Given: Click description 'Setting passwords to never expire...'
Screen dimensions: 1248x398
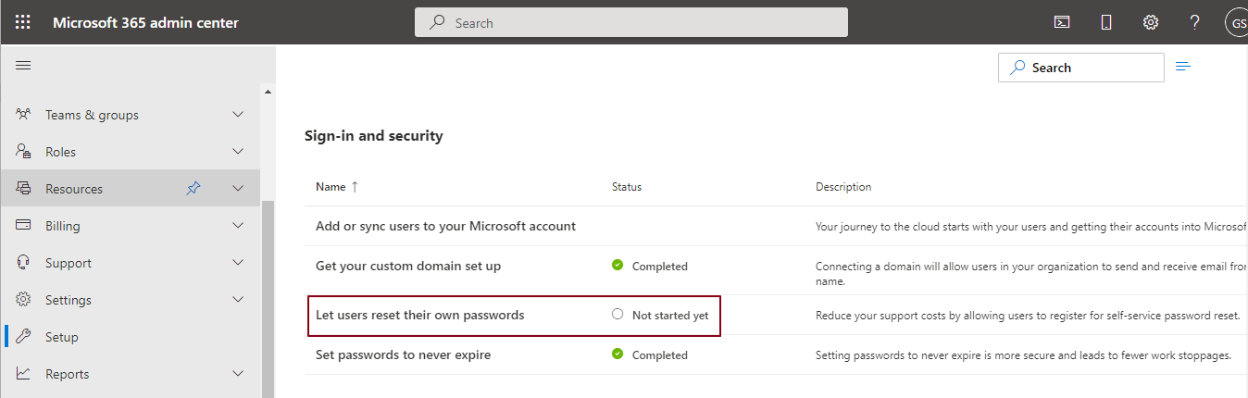Looking at the screenshot, I should (1023, 355).
